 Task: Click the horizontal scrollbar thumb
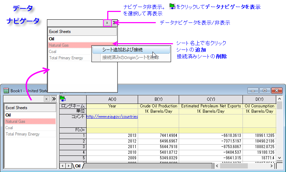click(x=234, y=166)
